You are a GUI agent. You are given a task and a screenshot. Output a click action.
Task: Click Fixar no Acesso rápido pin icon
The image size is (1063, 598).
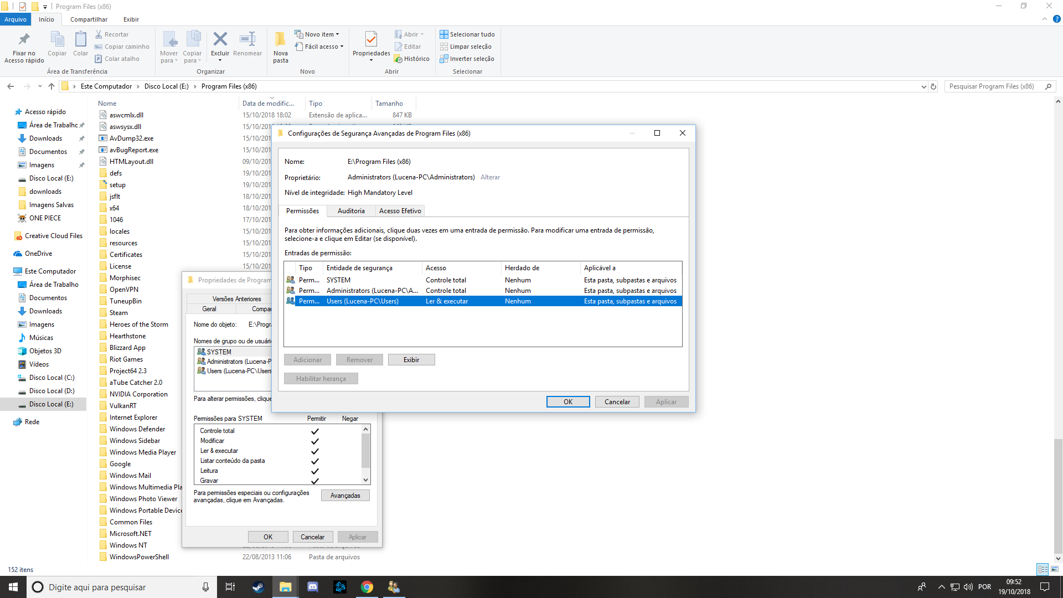click(x=24, y=39)
